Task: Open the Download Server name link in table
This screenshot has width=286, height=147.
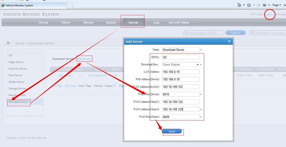Action: (97, 76)
